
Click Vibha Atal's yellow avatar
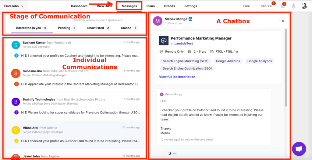click(16, 130)
